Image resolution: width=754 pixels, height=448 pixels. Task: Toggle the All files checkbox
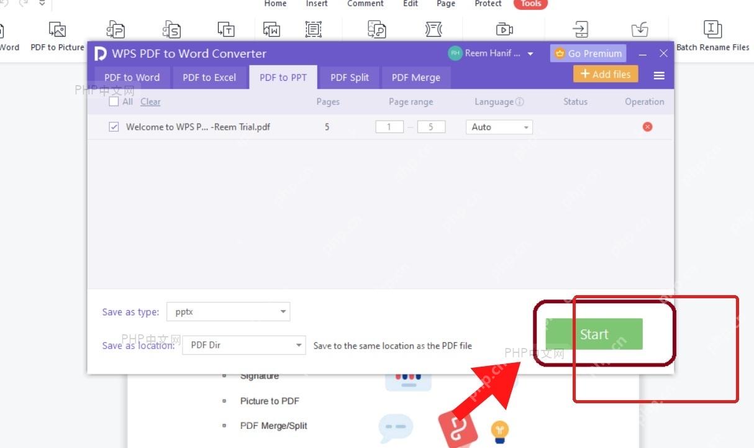pos(114,101)
